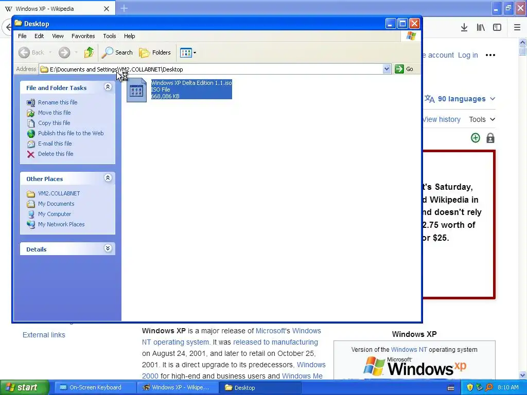527x395 pixels.
Task: Expand the 90 languages dropdown
Action: click(x=460, y=99)
